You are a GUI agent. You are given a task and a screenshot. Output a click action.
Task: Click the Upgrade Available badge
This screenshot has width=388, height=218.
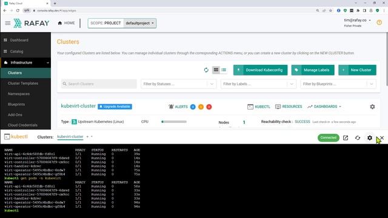tap(115, 107)
